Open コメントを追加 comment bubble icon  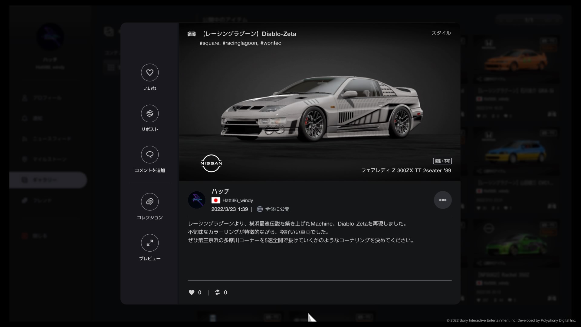tap(150, 155)
